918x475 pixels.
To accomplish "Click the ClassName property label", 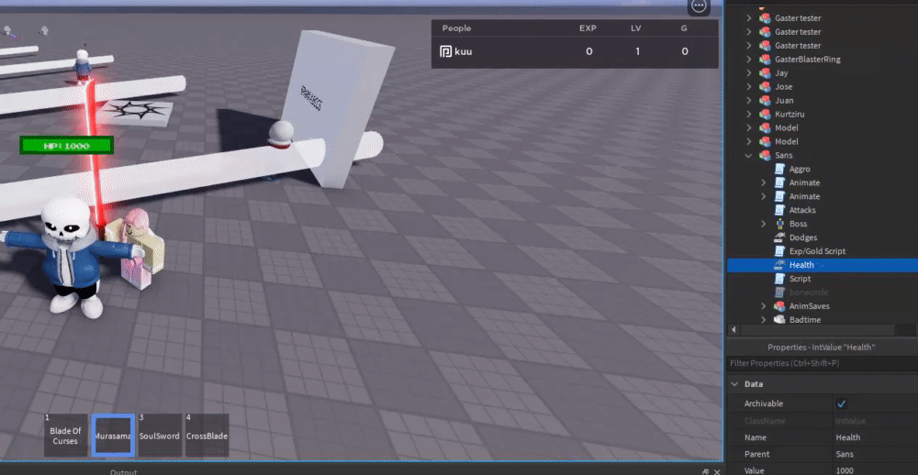I will pos(764,421).
